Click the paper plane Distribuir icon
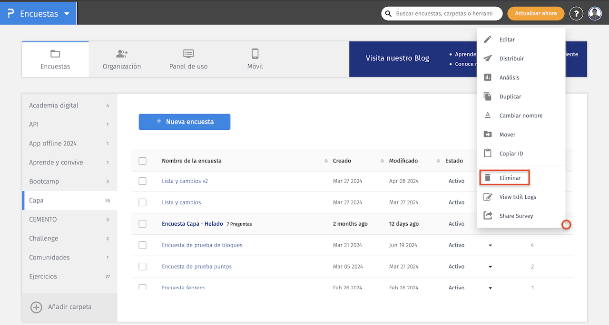Screen dimensions: 609x325 488,58
